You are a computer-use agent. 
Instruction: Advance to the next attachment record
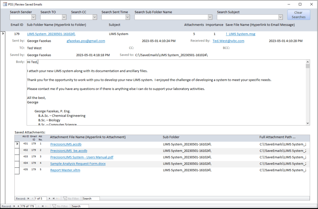pyautogui.click(x=49, y=198)
